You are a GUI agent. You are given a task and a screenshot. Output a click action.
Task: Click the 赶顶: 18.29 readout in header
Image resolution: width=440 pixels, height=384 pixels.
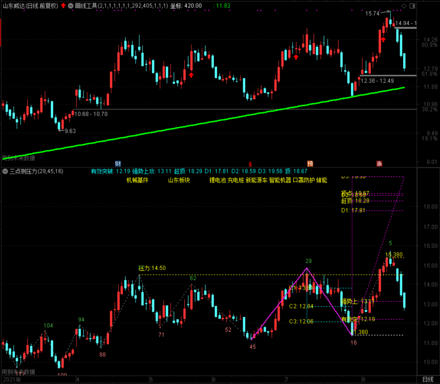(188, 171)
